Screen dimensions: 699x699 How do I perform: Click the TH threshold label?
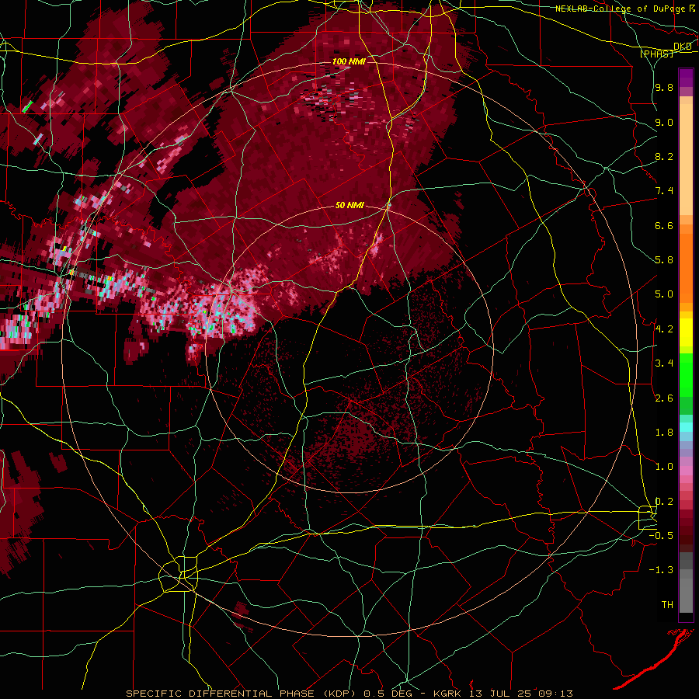(x=667, y=605)
